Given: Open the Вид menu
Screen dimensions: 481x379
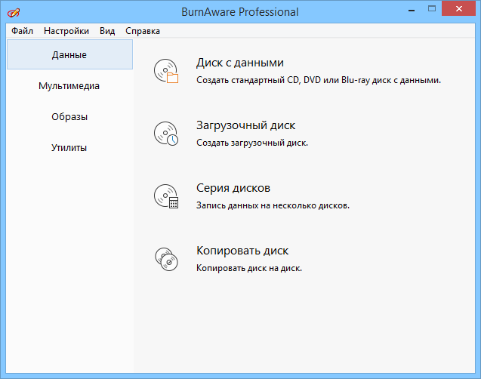Looking at the screenshot, I should coord(107,31).
